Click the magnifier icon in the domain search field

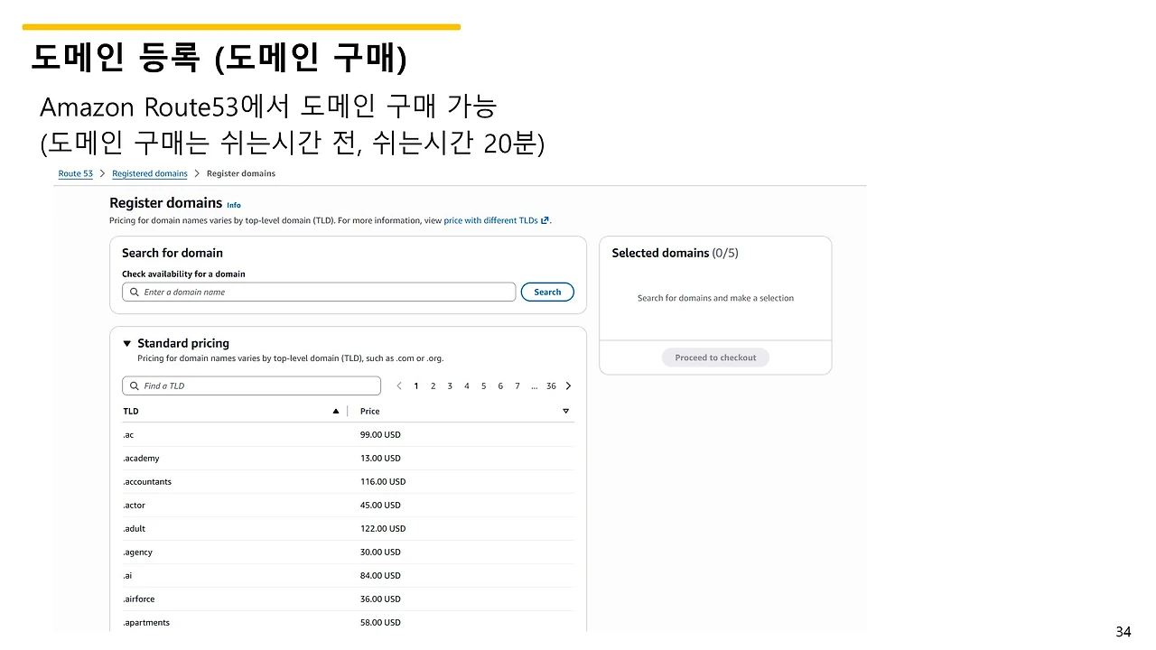click(134, 292)
